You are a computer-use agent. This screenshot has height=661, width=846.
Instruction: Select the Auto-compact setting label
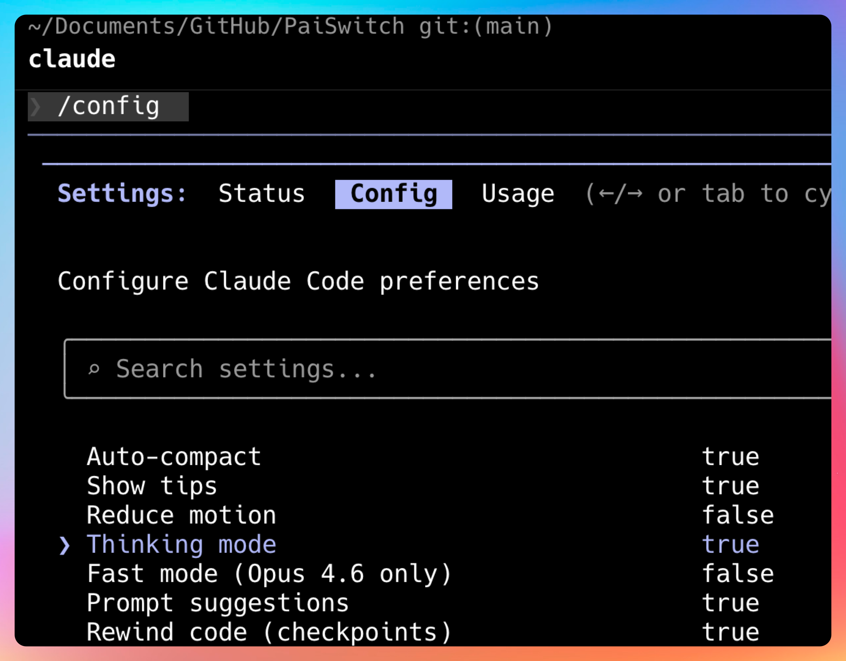pos(173,457)
